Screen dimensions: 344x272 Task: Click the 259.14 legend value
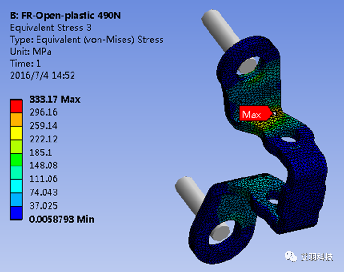pos(43,126)
